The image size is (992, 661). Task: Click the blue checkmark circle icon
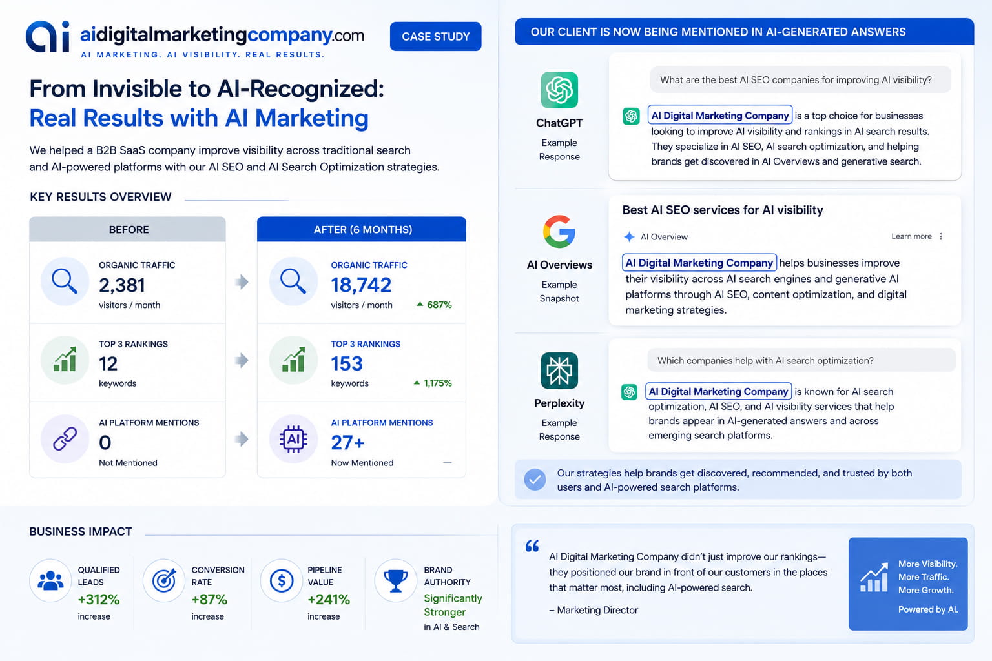pyautogui.click(x=535, y=480)
